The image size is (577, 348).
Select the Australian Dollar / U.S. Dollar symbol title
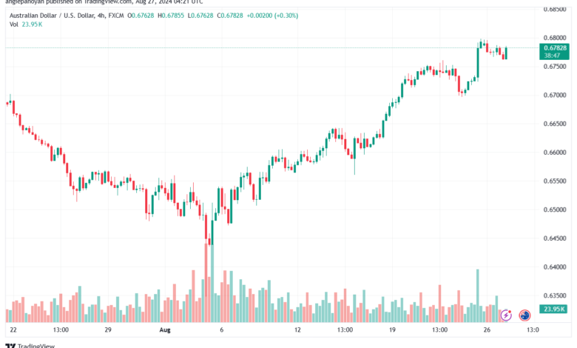point(53,16)
